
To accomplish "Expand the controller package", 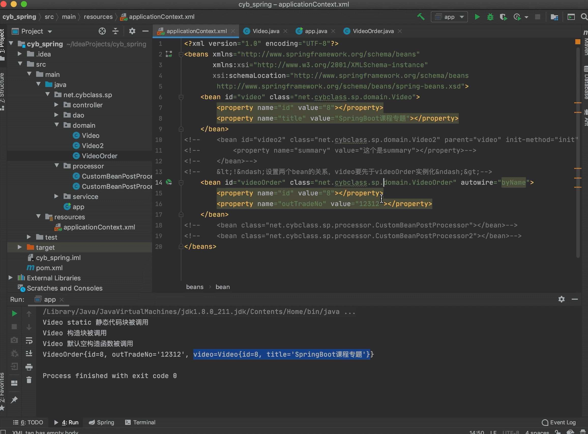I will pyautogui.click(x=56, y=105).
